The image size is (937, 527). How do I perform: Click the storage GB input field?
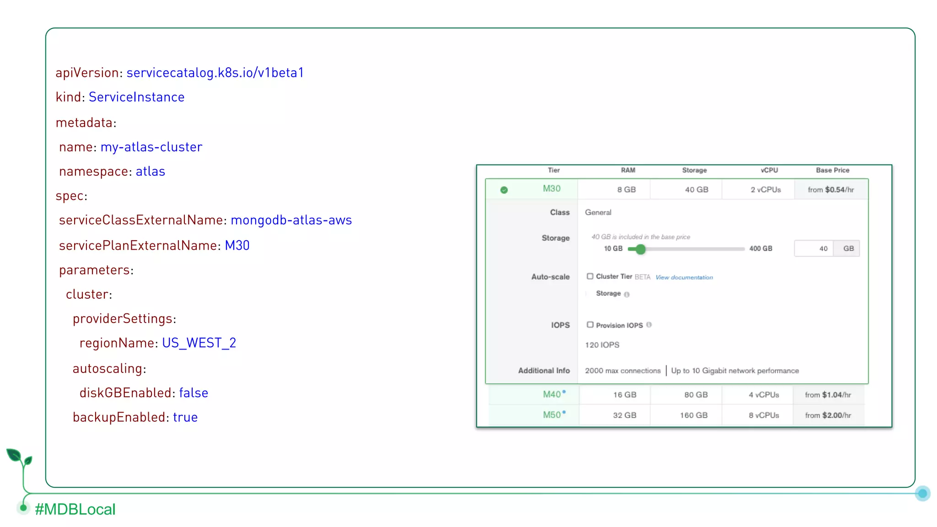tap(814, 248)
